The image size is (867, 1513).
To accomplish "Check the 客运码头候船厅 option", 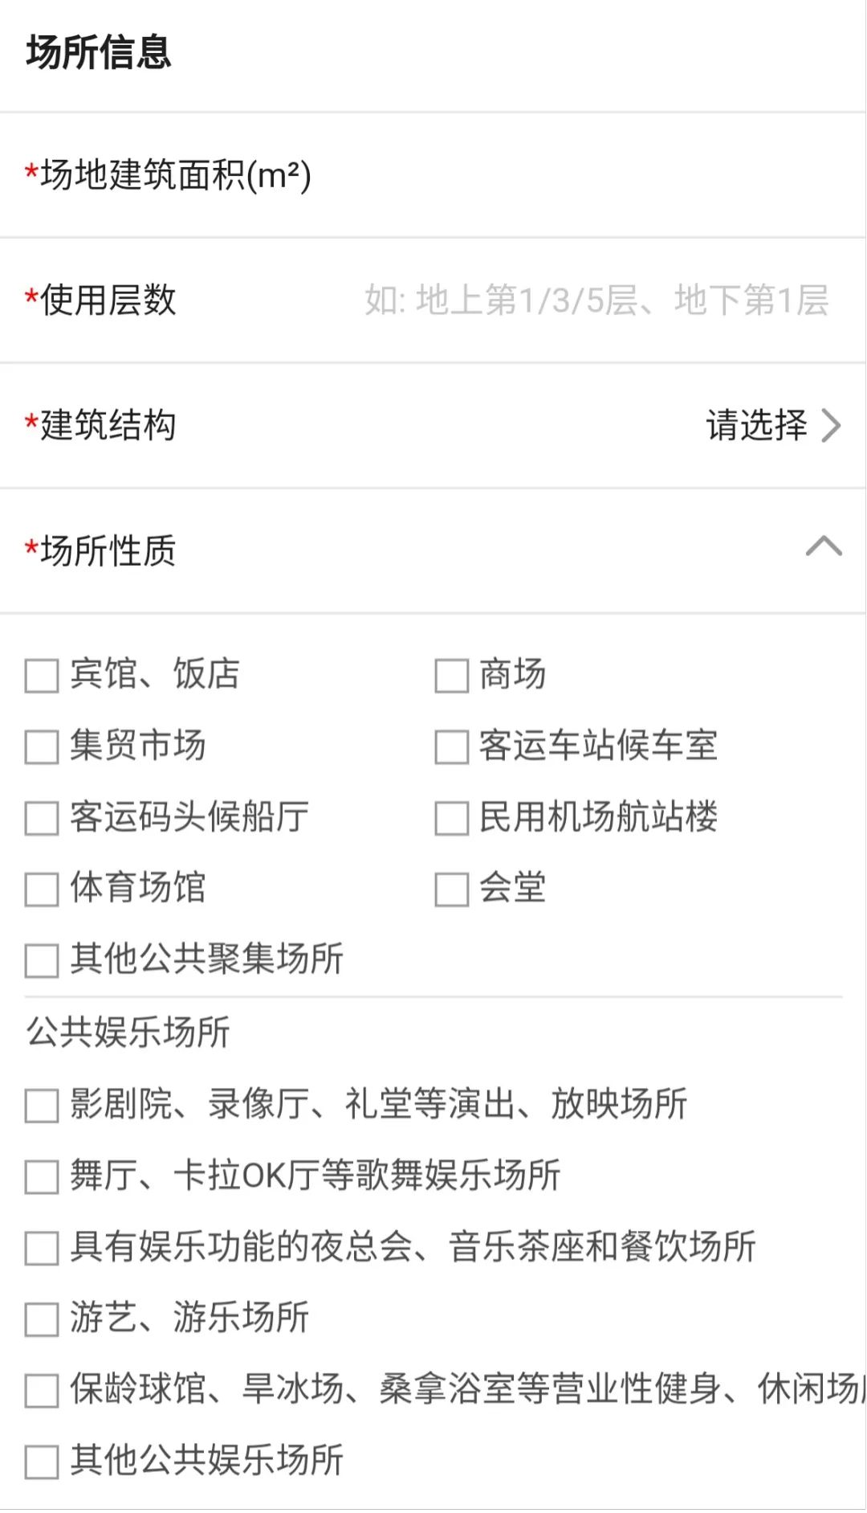I will click(x=42, y=818).
